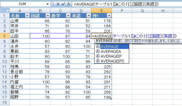Open the 列1 column filter dropdown

tap(109, 16)
